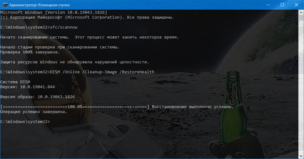Click the 'Система DISM' line
Screen dimensions: 304x159
[x=15, y=82]
